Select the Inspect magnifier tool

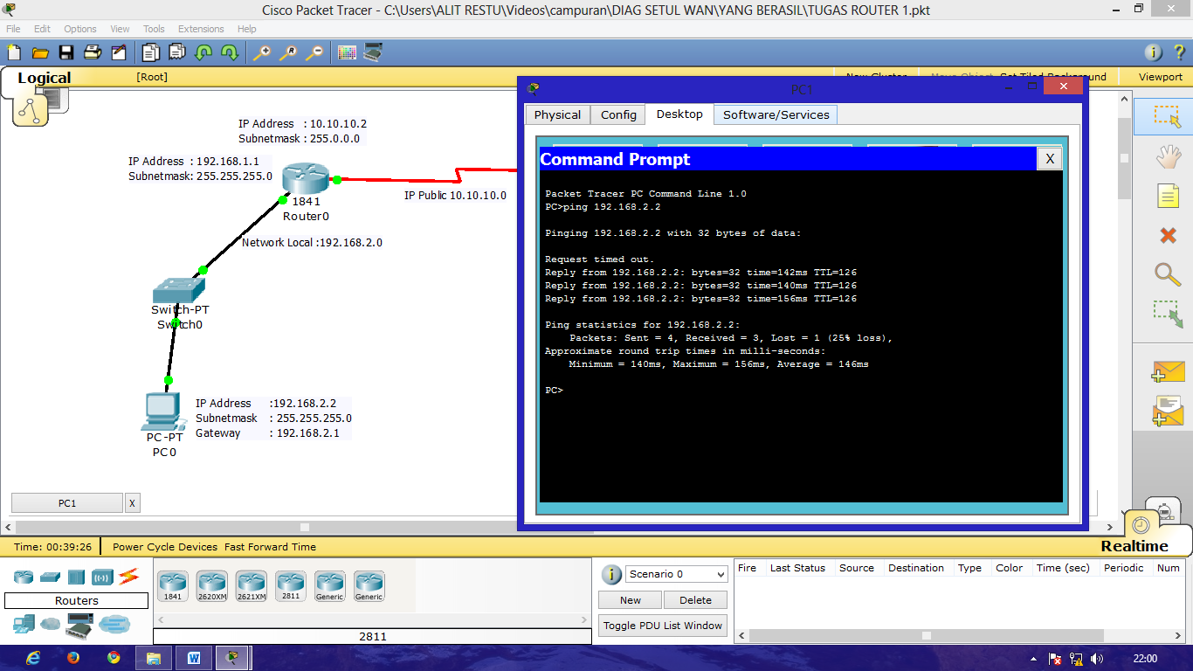1168,273
